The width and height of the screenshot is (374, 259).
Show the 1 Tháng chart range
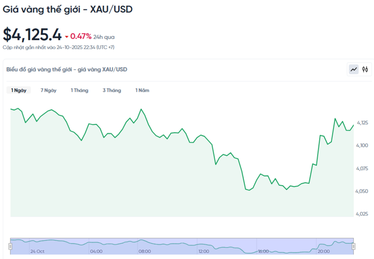point(79,90)
